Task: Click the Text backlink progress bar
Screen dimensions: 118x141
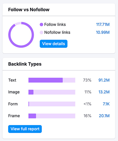Action: pyautogui.click(x=52, y=80)
